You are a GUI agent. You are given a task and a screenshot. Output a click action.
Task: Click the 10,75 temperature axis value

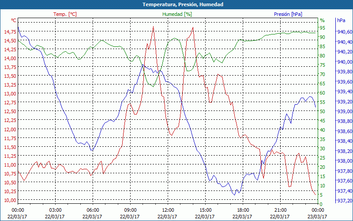10,174
